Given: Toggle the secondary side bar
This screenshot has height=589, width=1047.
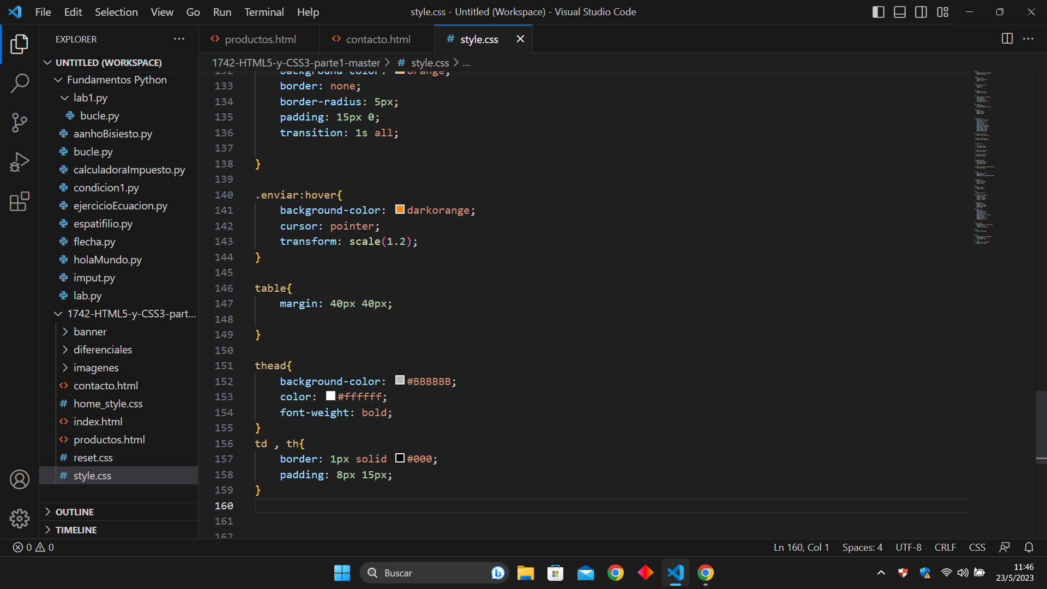Looking at the screenshot, I should pyautogui.click(x=921, y=12).
